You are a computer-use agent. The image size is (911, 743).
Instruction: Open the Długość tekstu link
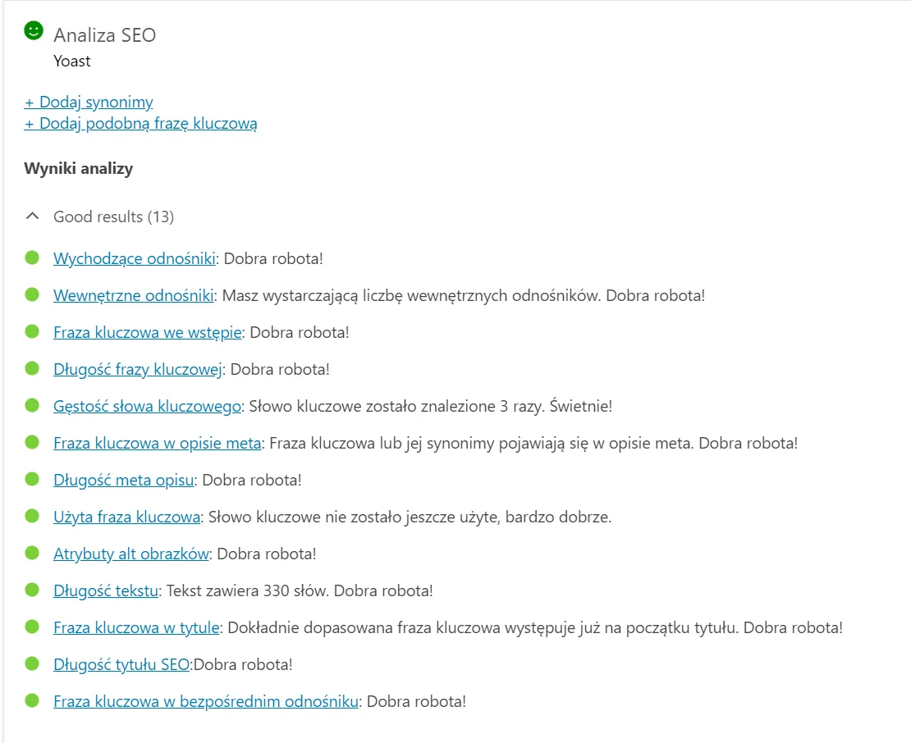tap(106, 590)
